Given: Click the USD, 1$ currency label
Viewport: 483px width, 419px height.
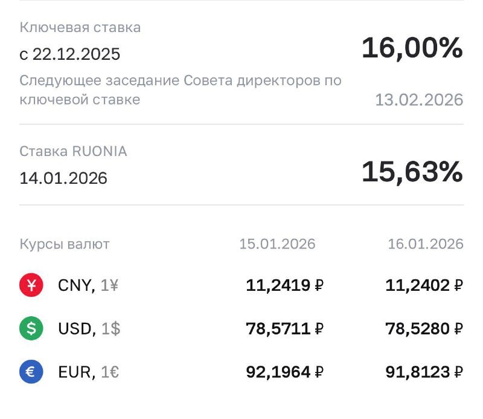Looking at the screenshot, I should (x=89, y=329).
